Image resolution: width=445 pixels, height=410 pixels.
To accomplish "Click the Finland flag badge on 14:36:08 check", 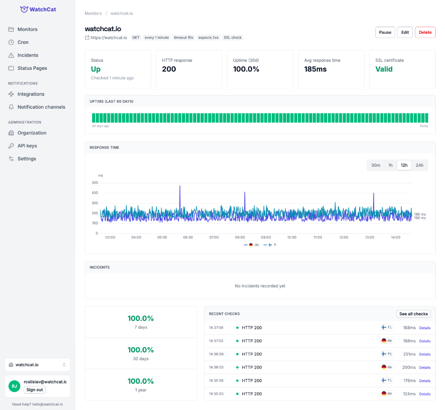I will tap(387, 354).
